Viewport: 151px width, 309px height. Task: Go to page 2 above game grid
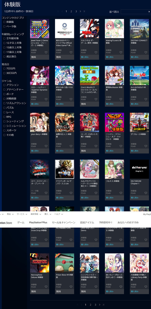(71, 11)
